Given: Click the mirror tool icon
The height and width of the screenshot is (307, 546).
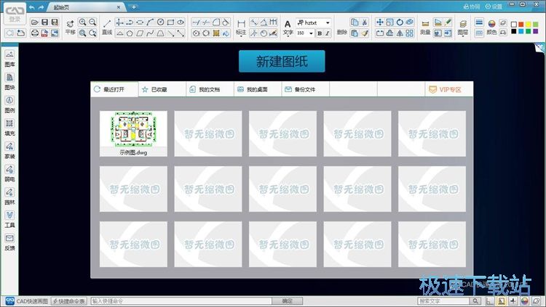Looking at the screenshot, I should pyautogui.click(x=400, y=33).
